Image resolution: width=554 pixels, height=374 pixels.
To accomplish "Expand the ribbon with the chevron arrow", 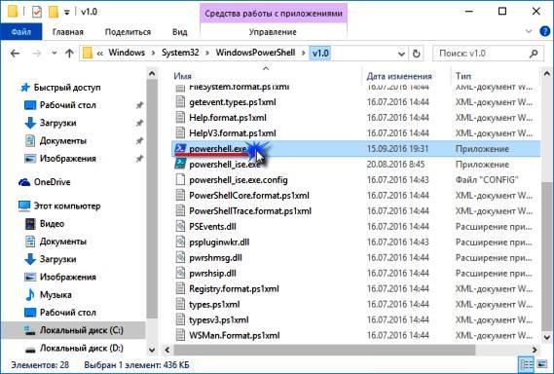I will (529, 31).
